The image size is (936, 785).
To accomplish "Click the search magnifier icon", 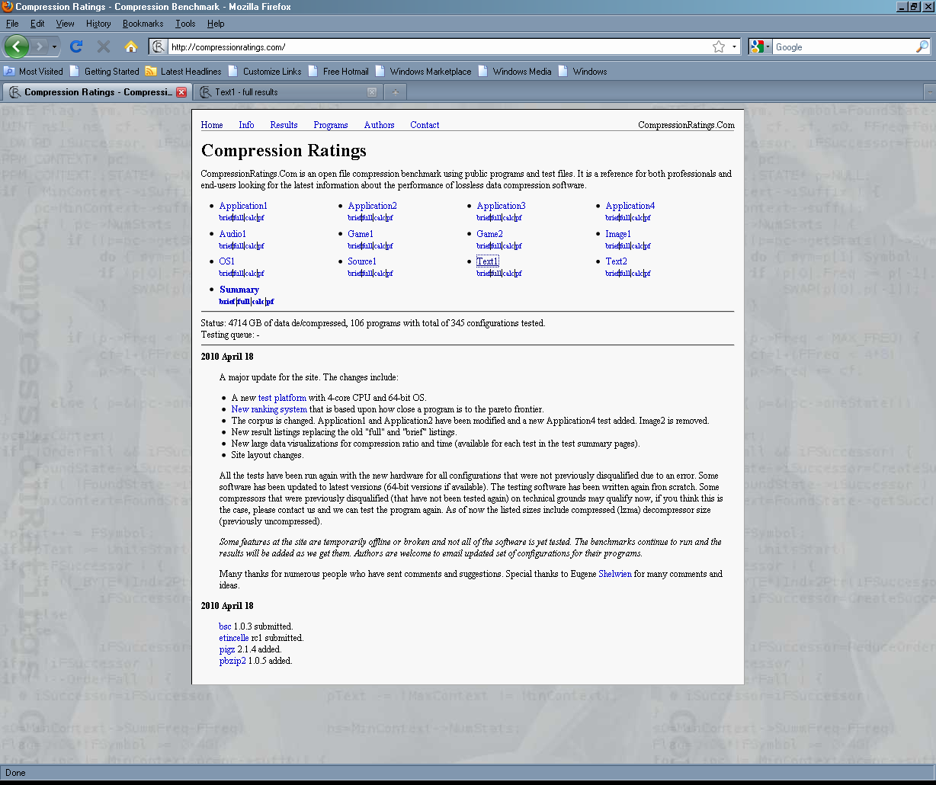I will pyautogui.click(x=922, y=46).
